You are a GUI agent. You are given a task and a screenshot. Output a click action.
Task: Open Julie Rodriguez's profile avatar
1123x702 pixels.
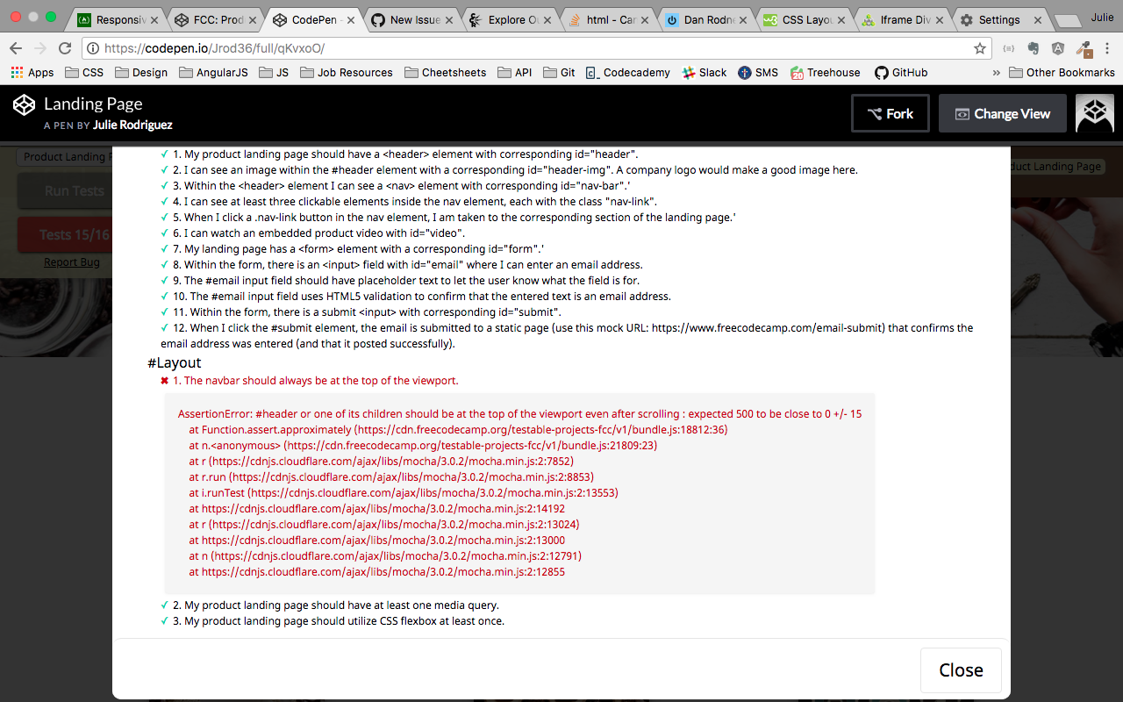click(x=1095, y=113)
